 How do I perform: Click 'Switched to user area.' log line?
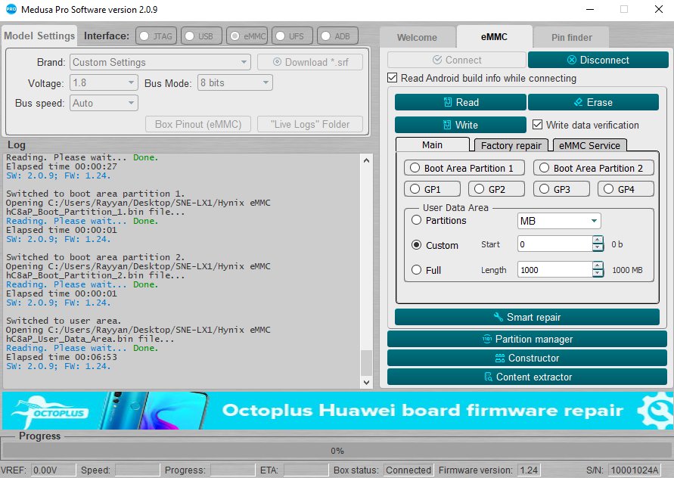pos(64,321)
